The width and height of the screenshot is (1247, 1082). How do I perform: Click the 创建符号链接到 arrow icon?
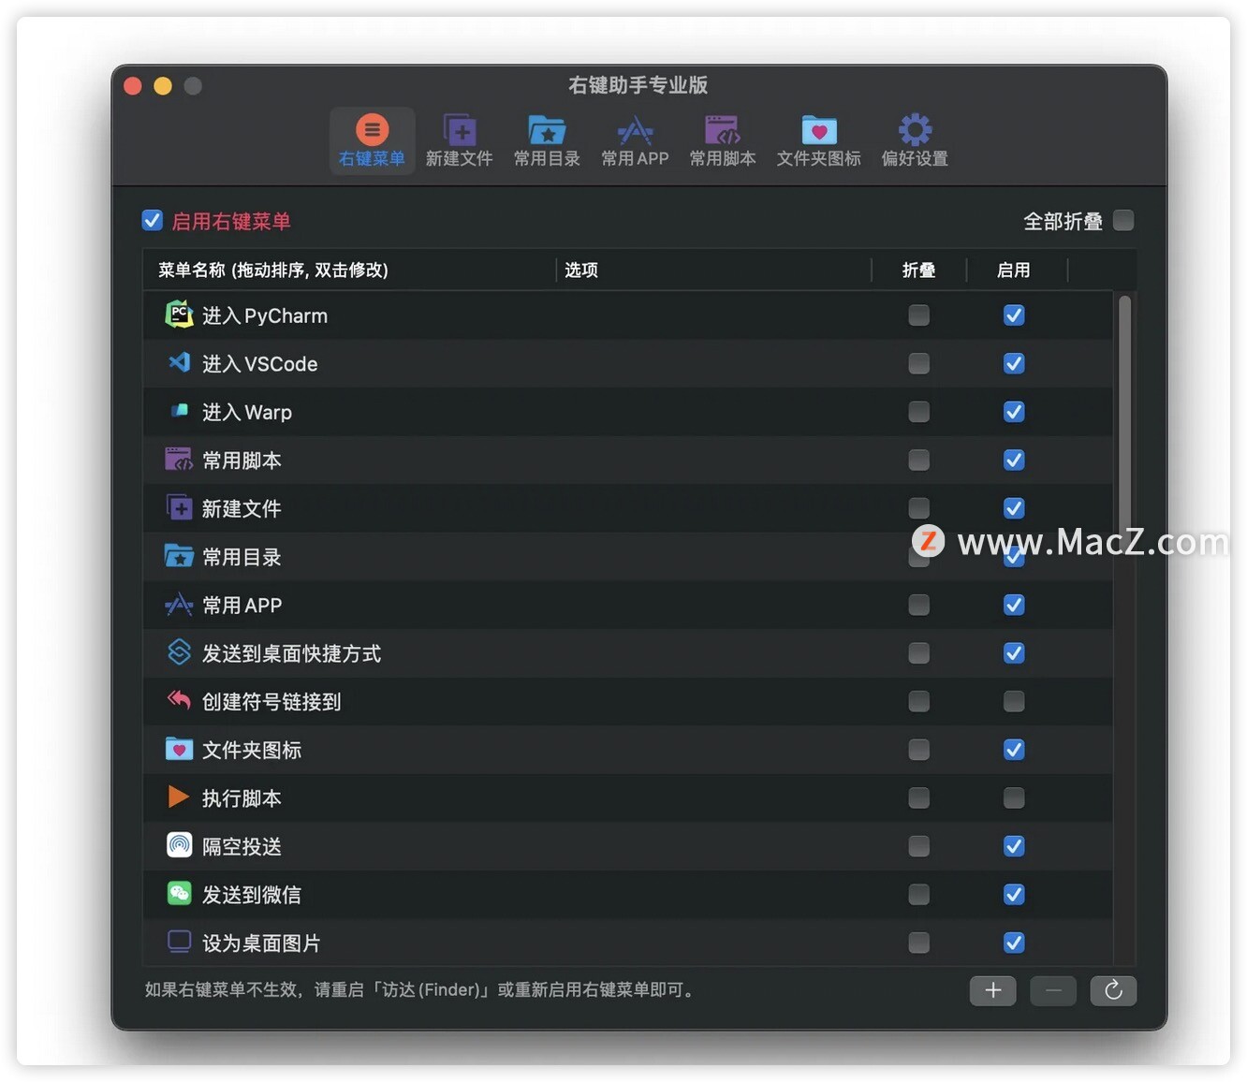pos(179,700)
